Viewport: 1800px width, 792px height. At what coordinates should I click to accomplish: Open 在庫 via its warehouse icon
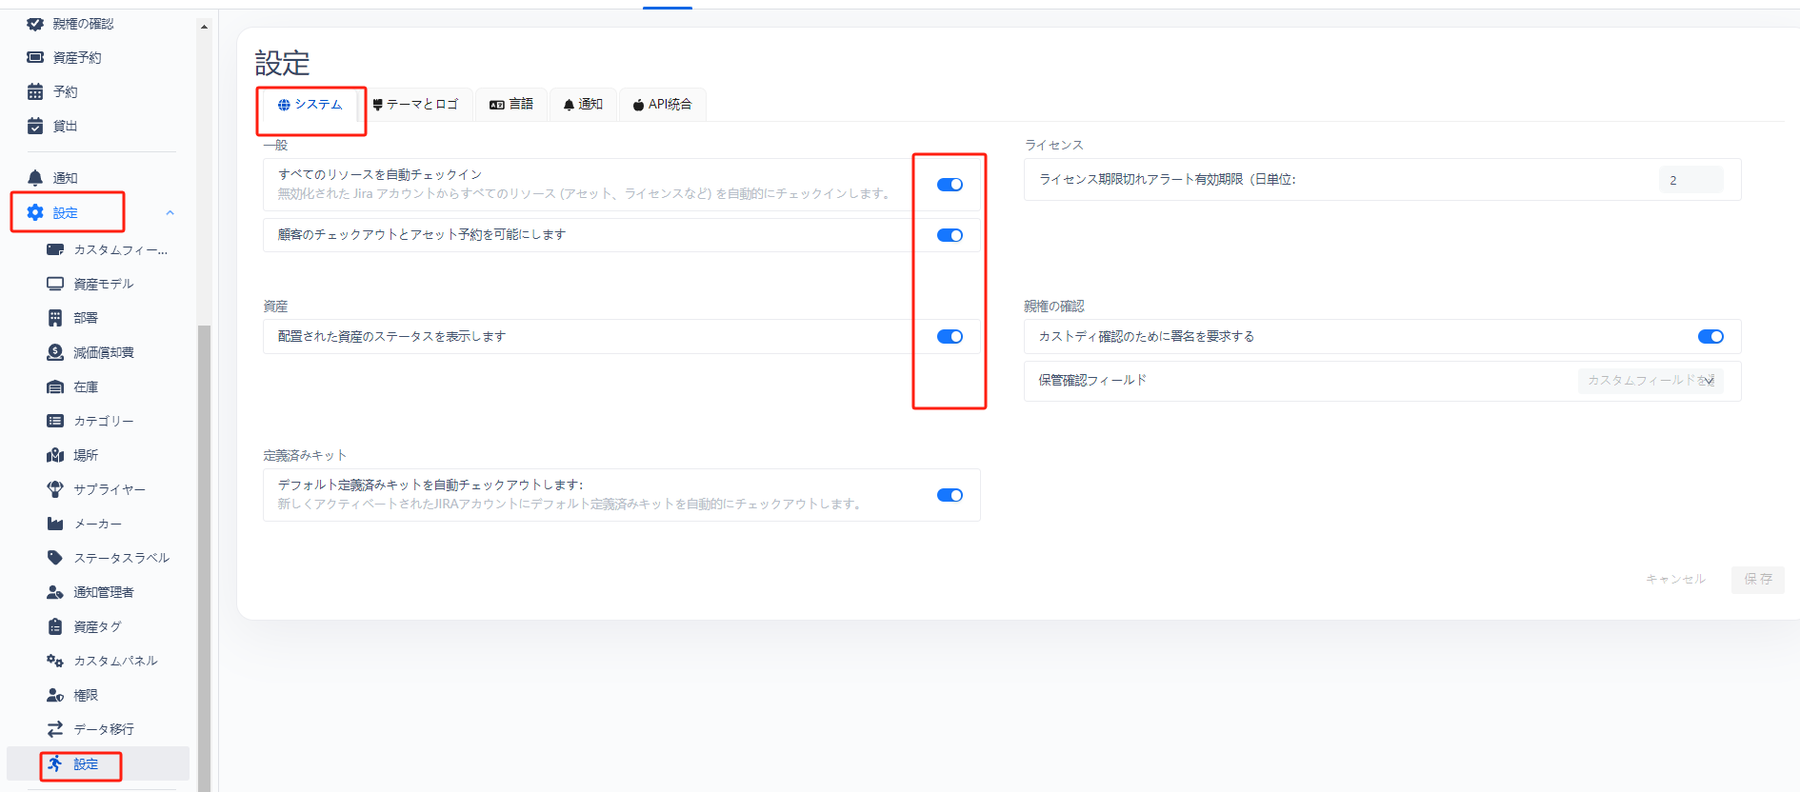[x=55, y=386]
